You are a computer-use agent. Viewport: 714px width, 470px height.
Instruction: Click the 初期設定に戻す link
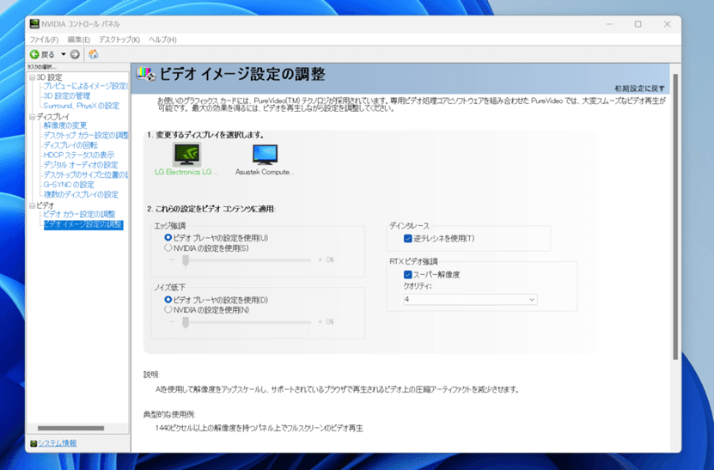pos(639,89)
